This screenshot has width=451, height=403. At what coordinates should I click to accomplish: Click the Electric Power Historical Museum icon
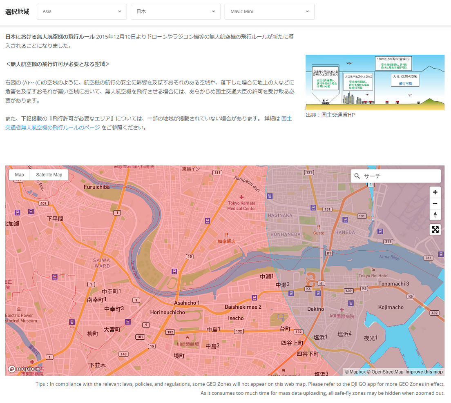point(19,309)
